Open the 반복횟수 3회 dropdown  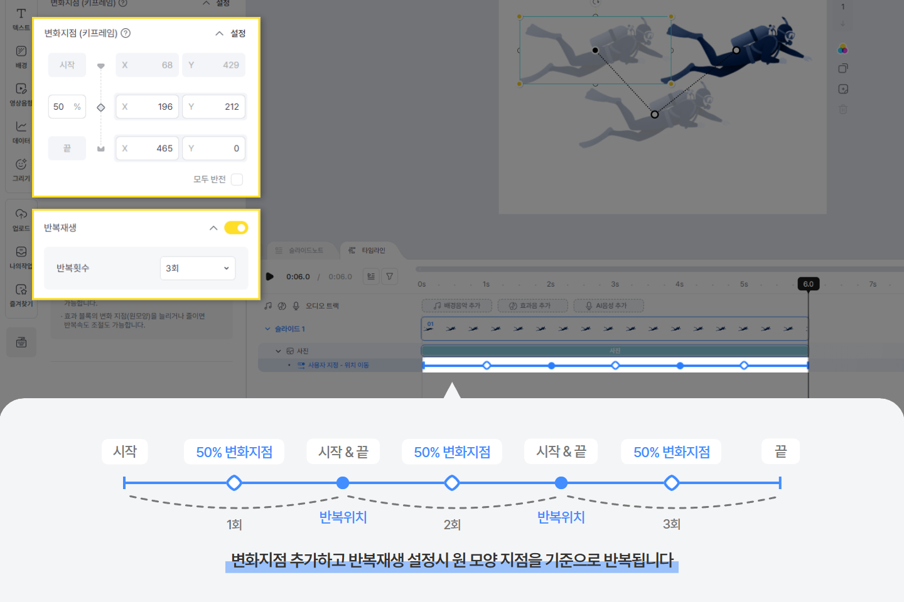[x=197, y=268]
